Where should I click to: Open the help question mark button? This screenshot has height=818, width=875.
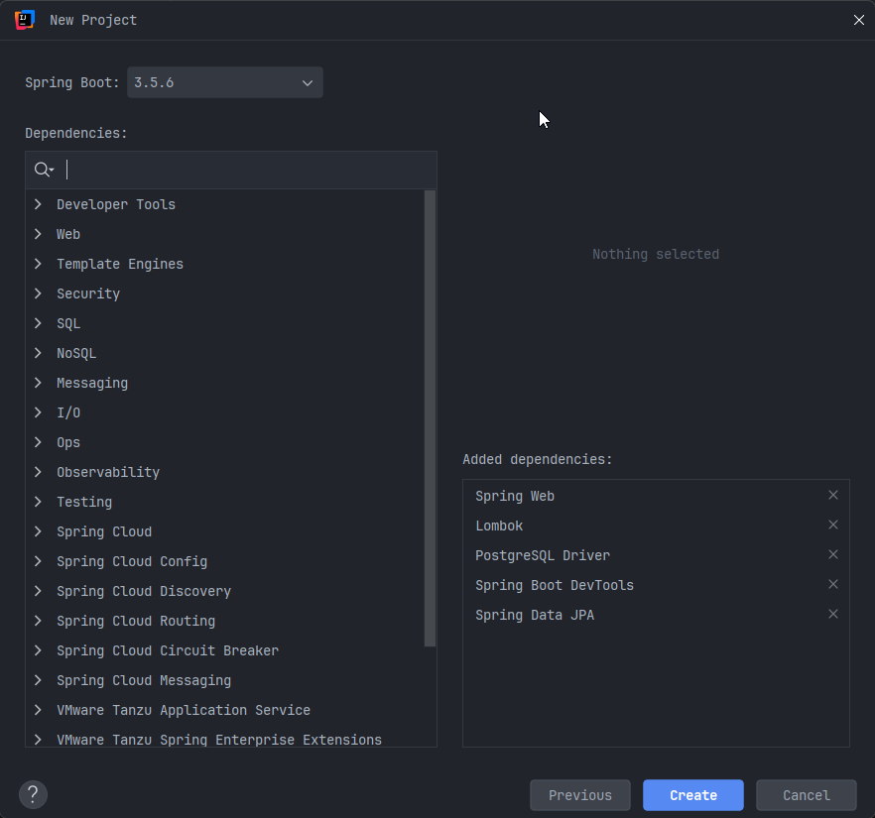pos(33,794)
